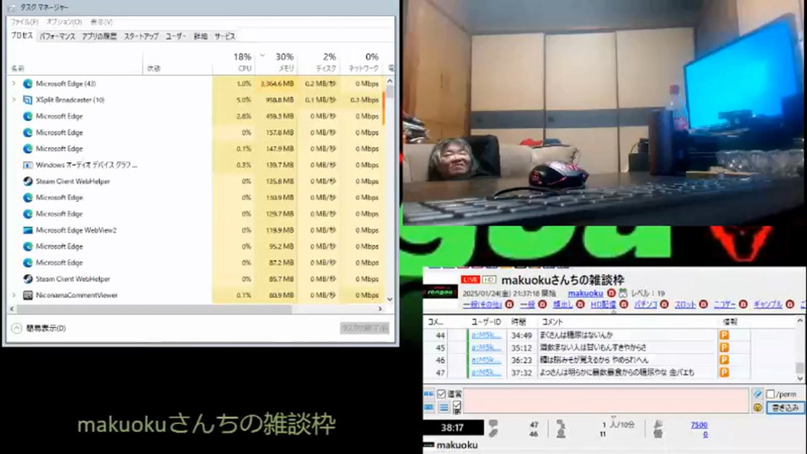Click the blue list-lines icon by the comment box

point(444,408)
